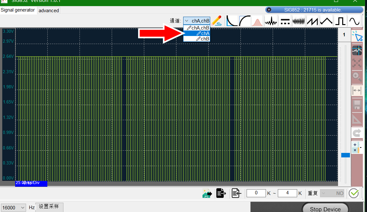Switch to the Signal generator tab

click(x=18, y=10)
